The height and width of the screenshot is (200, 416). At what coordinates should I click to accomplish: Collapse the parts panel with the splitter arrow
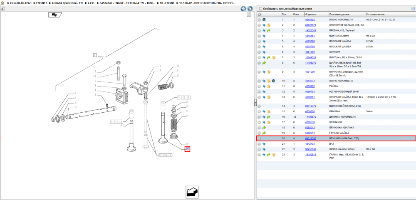pos(255,102)
